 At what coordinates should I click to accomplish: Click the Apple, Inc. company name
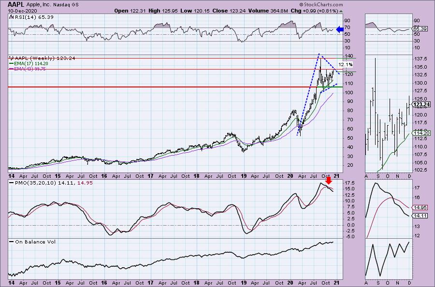point(39,5)
